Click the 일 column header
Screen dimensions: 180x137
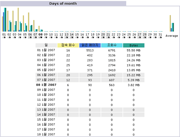[46, 45]
